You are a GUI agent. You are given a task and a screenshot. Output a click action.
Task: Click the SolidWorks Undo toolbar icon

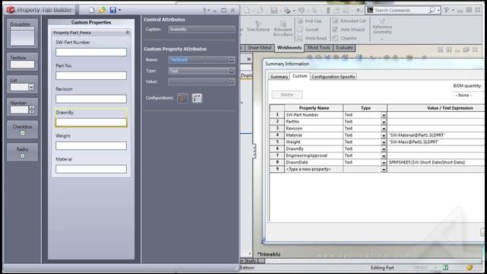click(301, 11)
